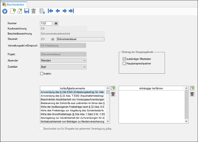198x142 pixels.
Task: Save the record with the floppy disk icon
Action: [x=27, y=11]
